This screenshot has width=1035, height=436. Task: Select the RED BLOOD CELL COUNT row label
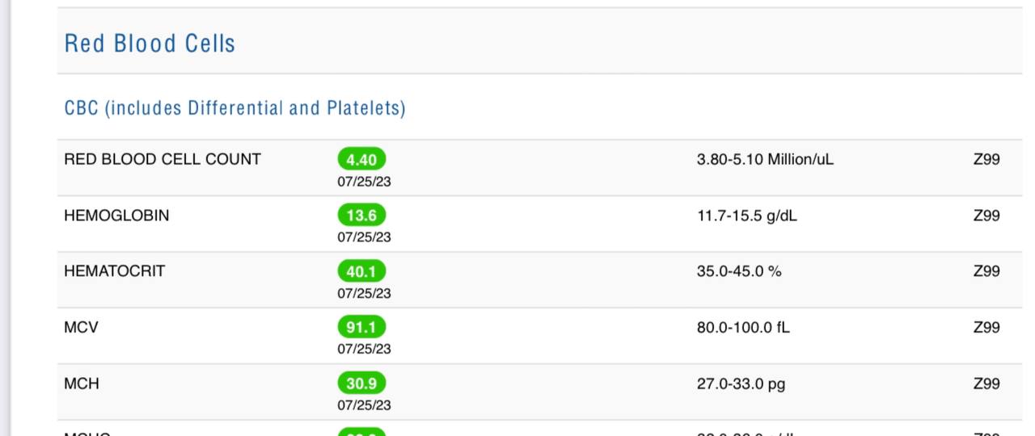click(x=163, y=159)
